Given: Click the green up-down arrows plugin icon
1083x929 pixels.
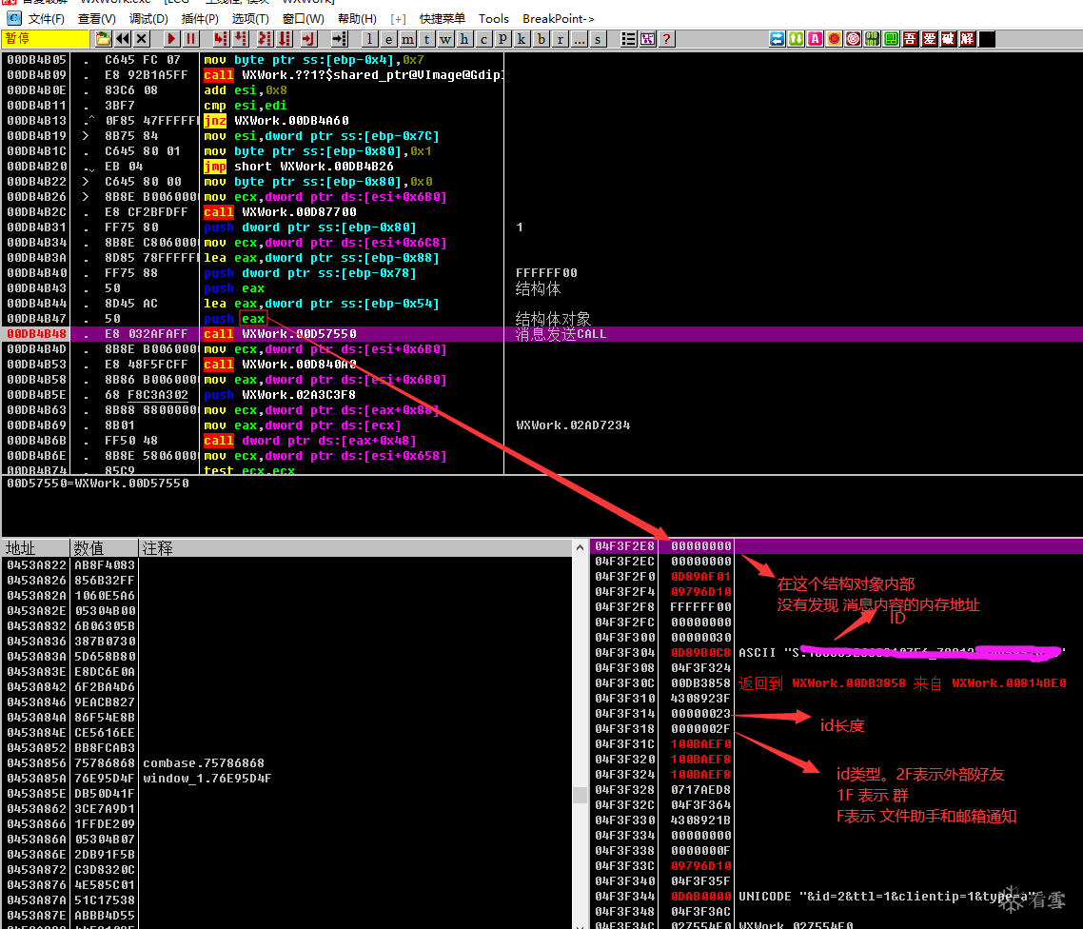Looking at the screenshot, I should point(797,39).
